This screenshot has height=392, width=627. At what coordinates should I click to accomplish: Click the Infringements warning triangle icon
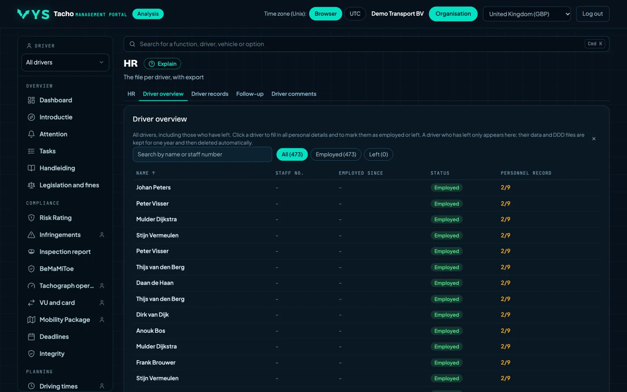click(x=31, y=235)
